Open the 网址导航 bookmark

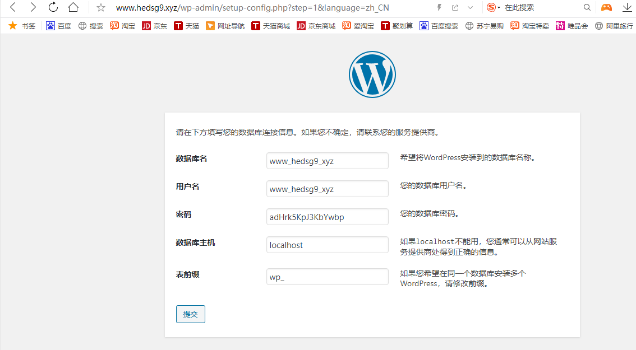click(225, 26)
